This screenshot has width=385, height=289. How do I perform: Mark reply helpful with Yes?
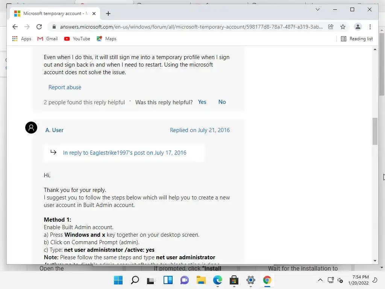[202, 102]
